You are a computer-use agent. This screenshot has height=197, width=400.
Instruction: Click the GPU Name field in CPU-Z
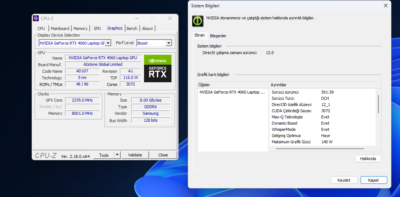pyautogui.click(x=103, y=58)
